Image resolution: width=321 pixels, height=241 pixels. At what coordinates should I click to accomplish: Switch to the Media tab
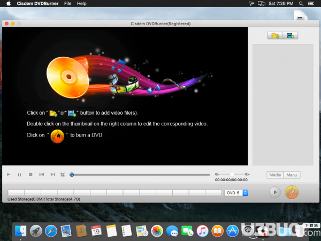pyautogui.click(x=275, y=175)
